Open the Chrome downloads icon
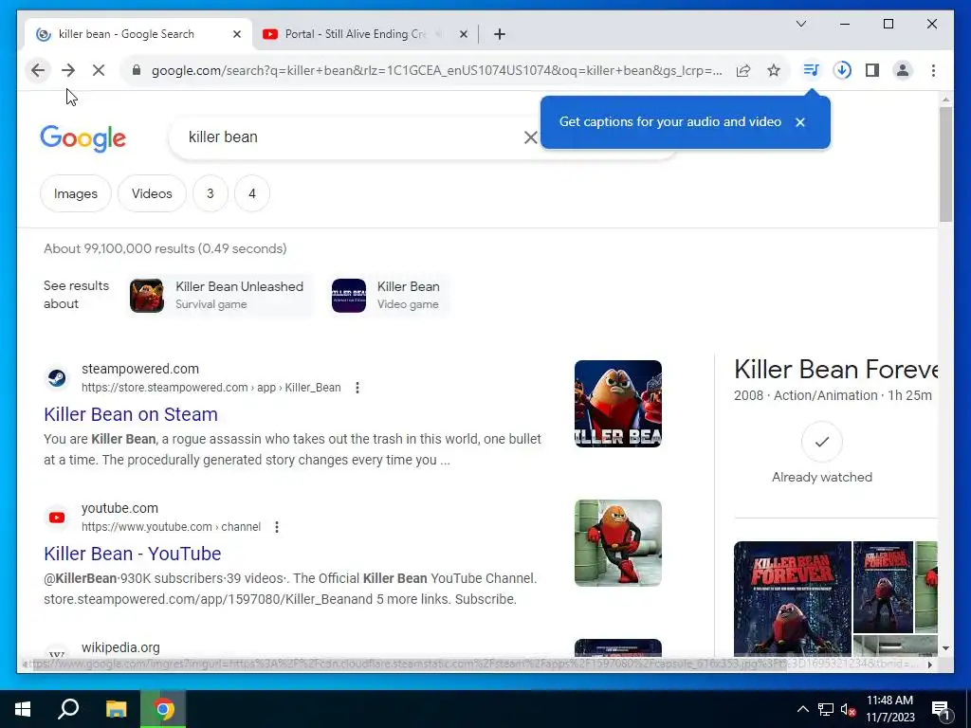Screen dimensions: 971x728 [842, 70]
